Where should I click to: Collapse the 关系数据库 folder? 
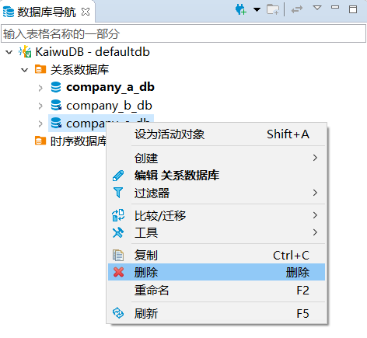[25, 70]
